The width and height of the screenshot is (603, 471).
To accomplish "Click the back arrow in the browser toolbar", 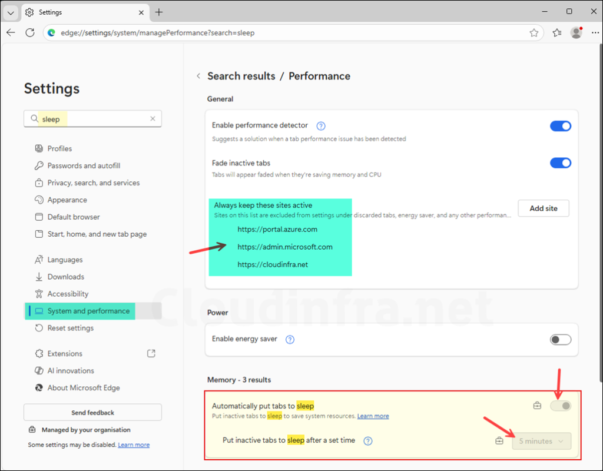I will coord(11,33).
